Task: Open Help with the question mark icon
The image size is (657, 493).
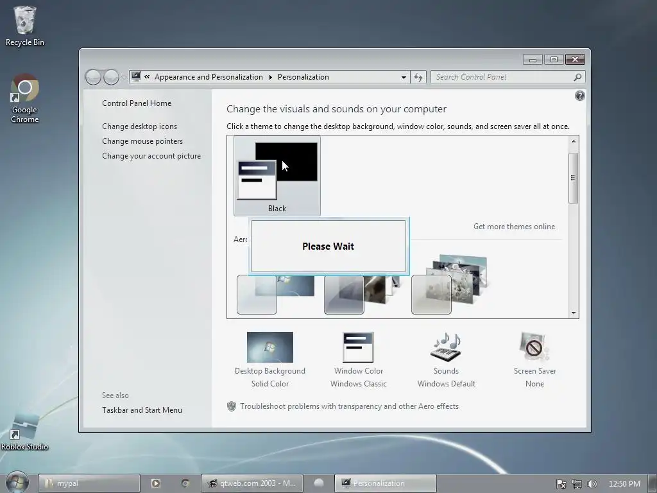Action: pyautogui.click(x=579, y=96)
